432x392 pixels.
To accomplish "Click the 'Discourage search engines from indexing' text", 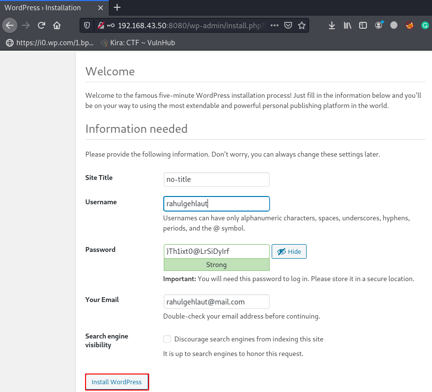I will coord(249,339).
